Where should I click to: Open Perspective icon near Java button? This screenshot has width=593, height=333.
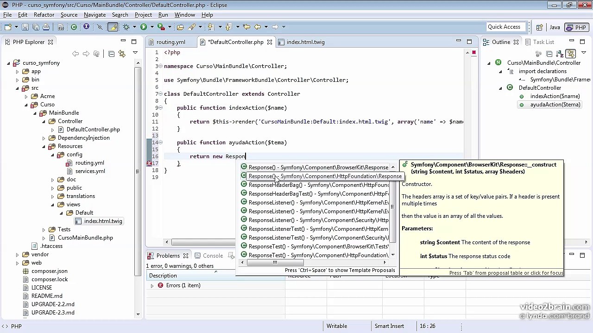pyautogui.click(x=539, y=27)
